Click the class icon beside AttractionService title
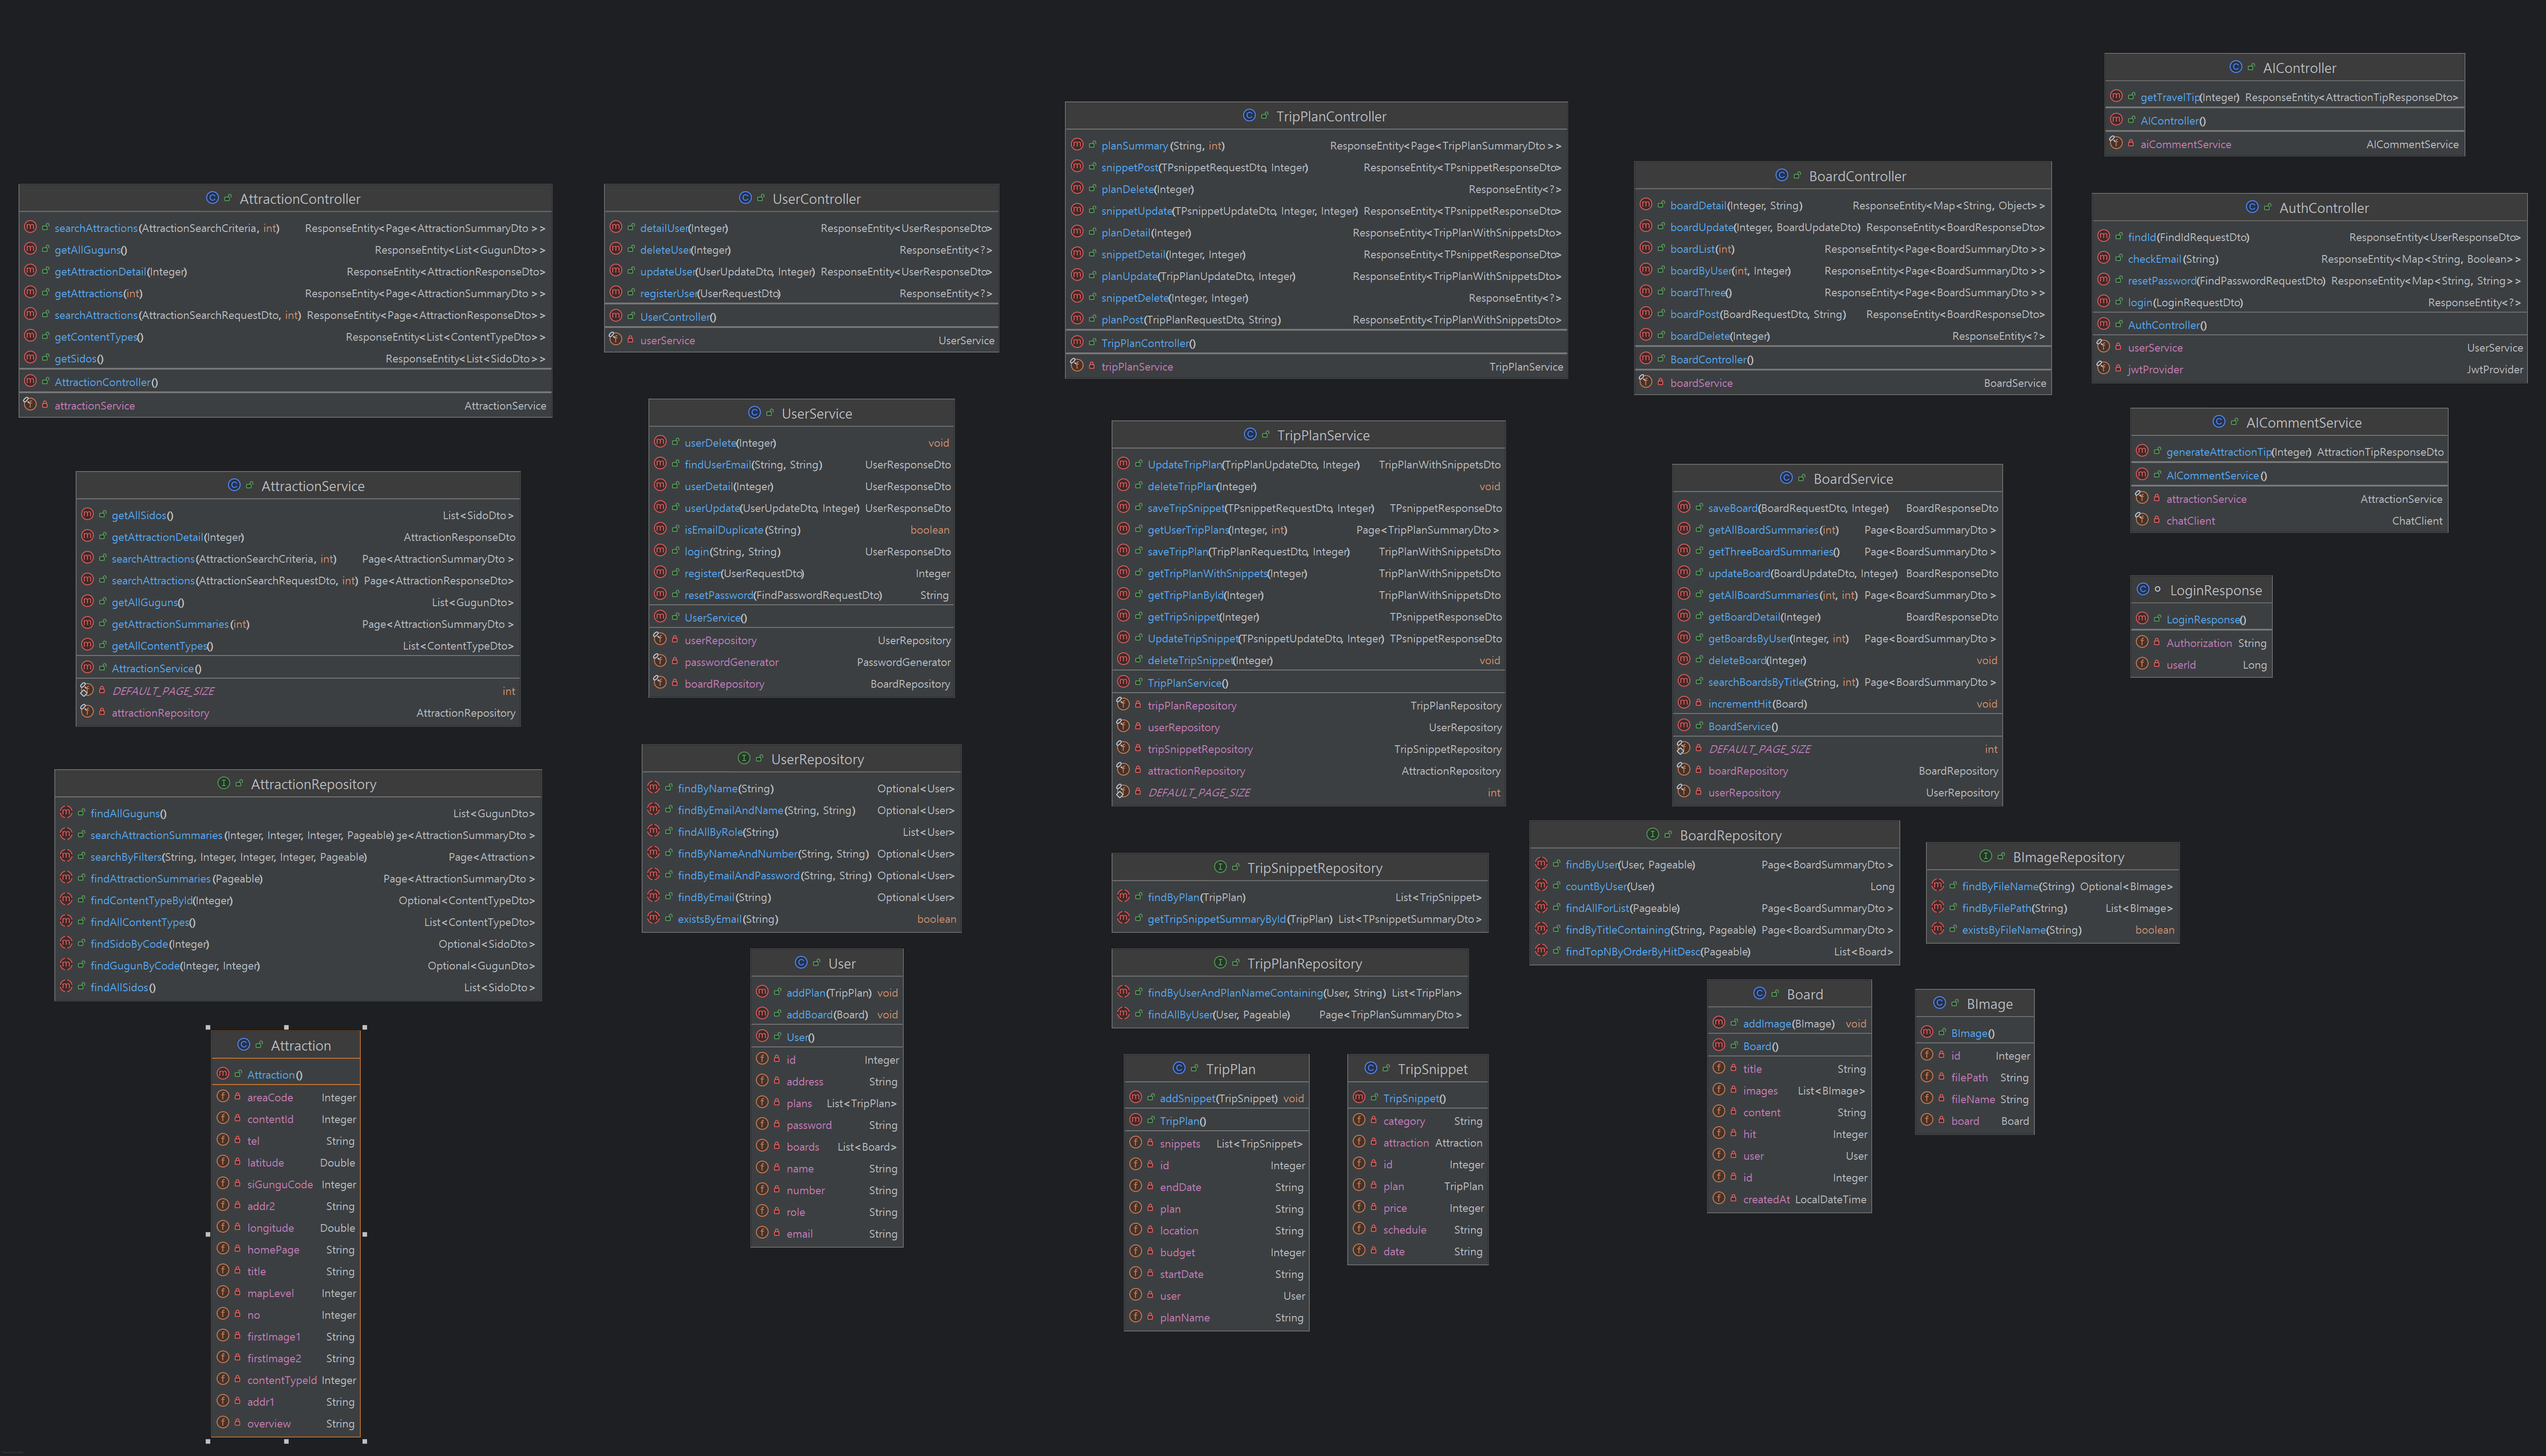Image resolution: width=2546 pixels, height=1456 pixels. click(234, 485)
